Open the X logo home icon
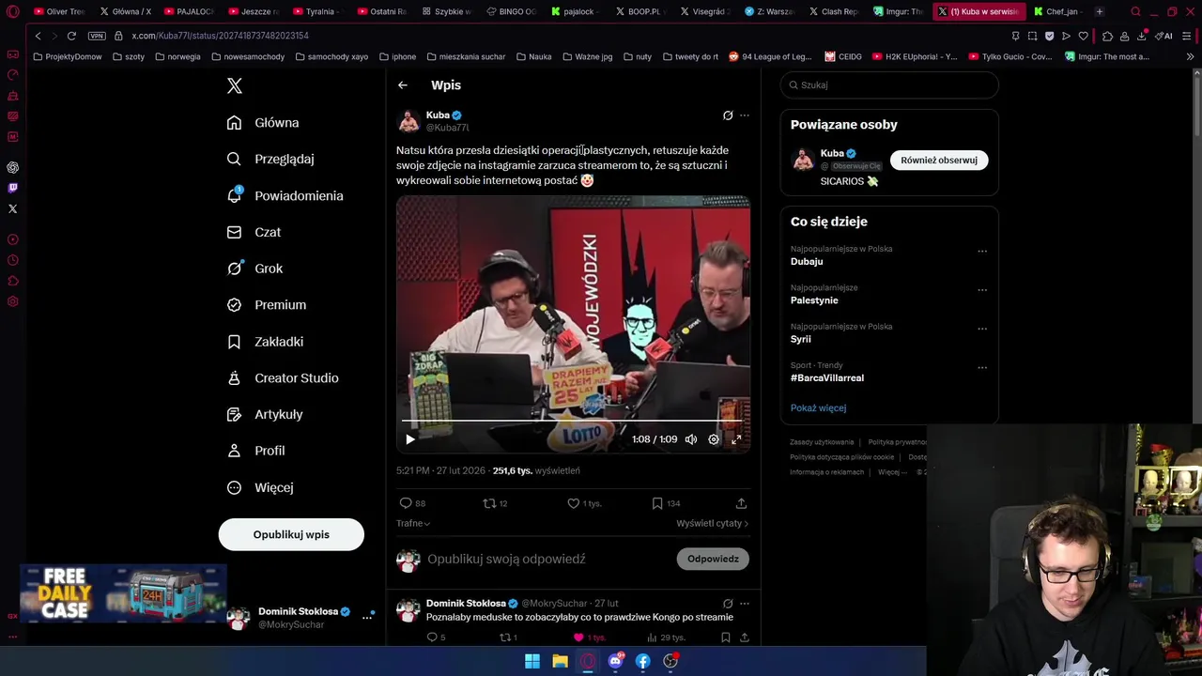 (x=235, y=85)
